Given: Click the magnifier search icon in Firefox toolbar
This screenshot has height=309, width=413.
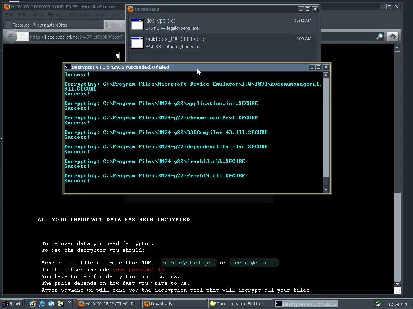Looking at the screenshot, I should (379, 37).
